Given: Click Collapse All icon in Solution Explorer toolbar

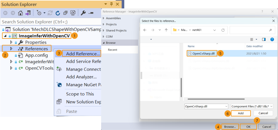Looking at the screenshot, I should (x=65, y=13).
